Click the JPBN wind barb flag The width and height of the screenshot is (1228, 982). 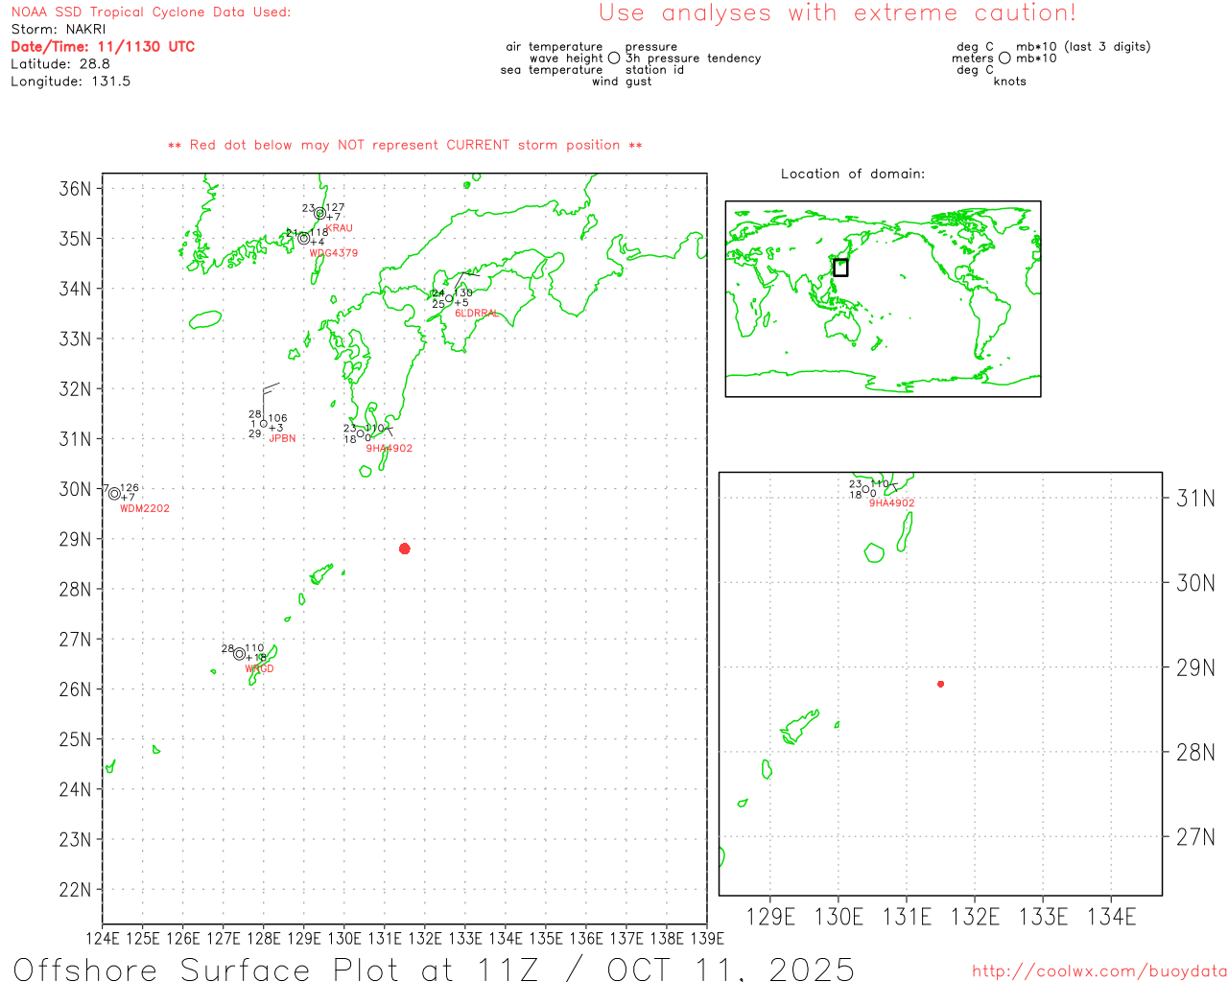[270, 388]
